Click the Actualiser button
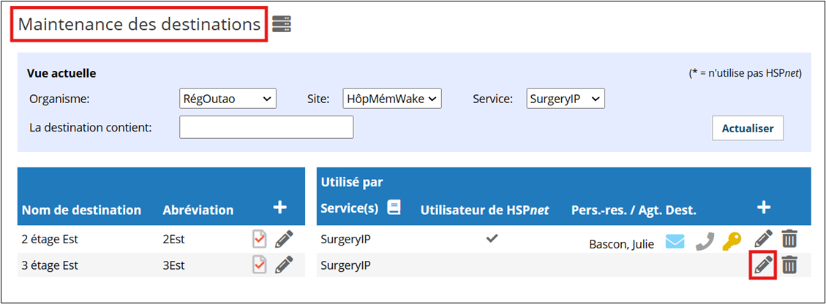The image size is (826, 304). 748,129
